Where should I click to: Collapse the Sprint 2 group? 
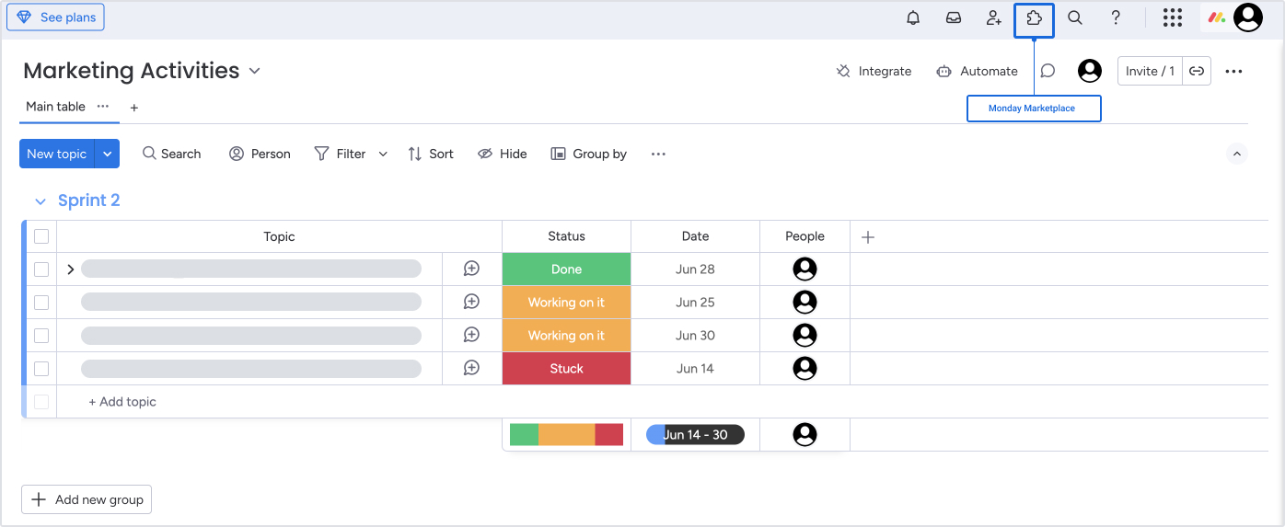40,201
